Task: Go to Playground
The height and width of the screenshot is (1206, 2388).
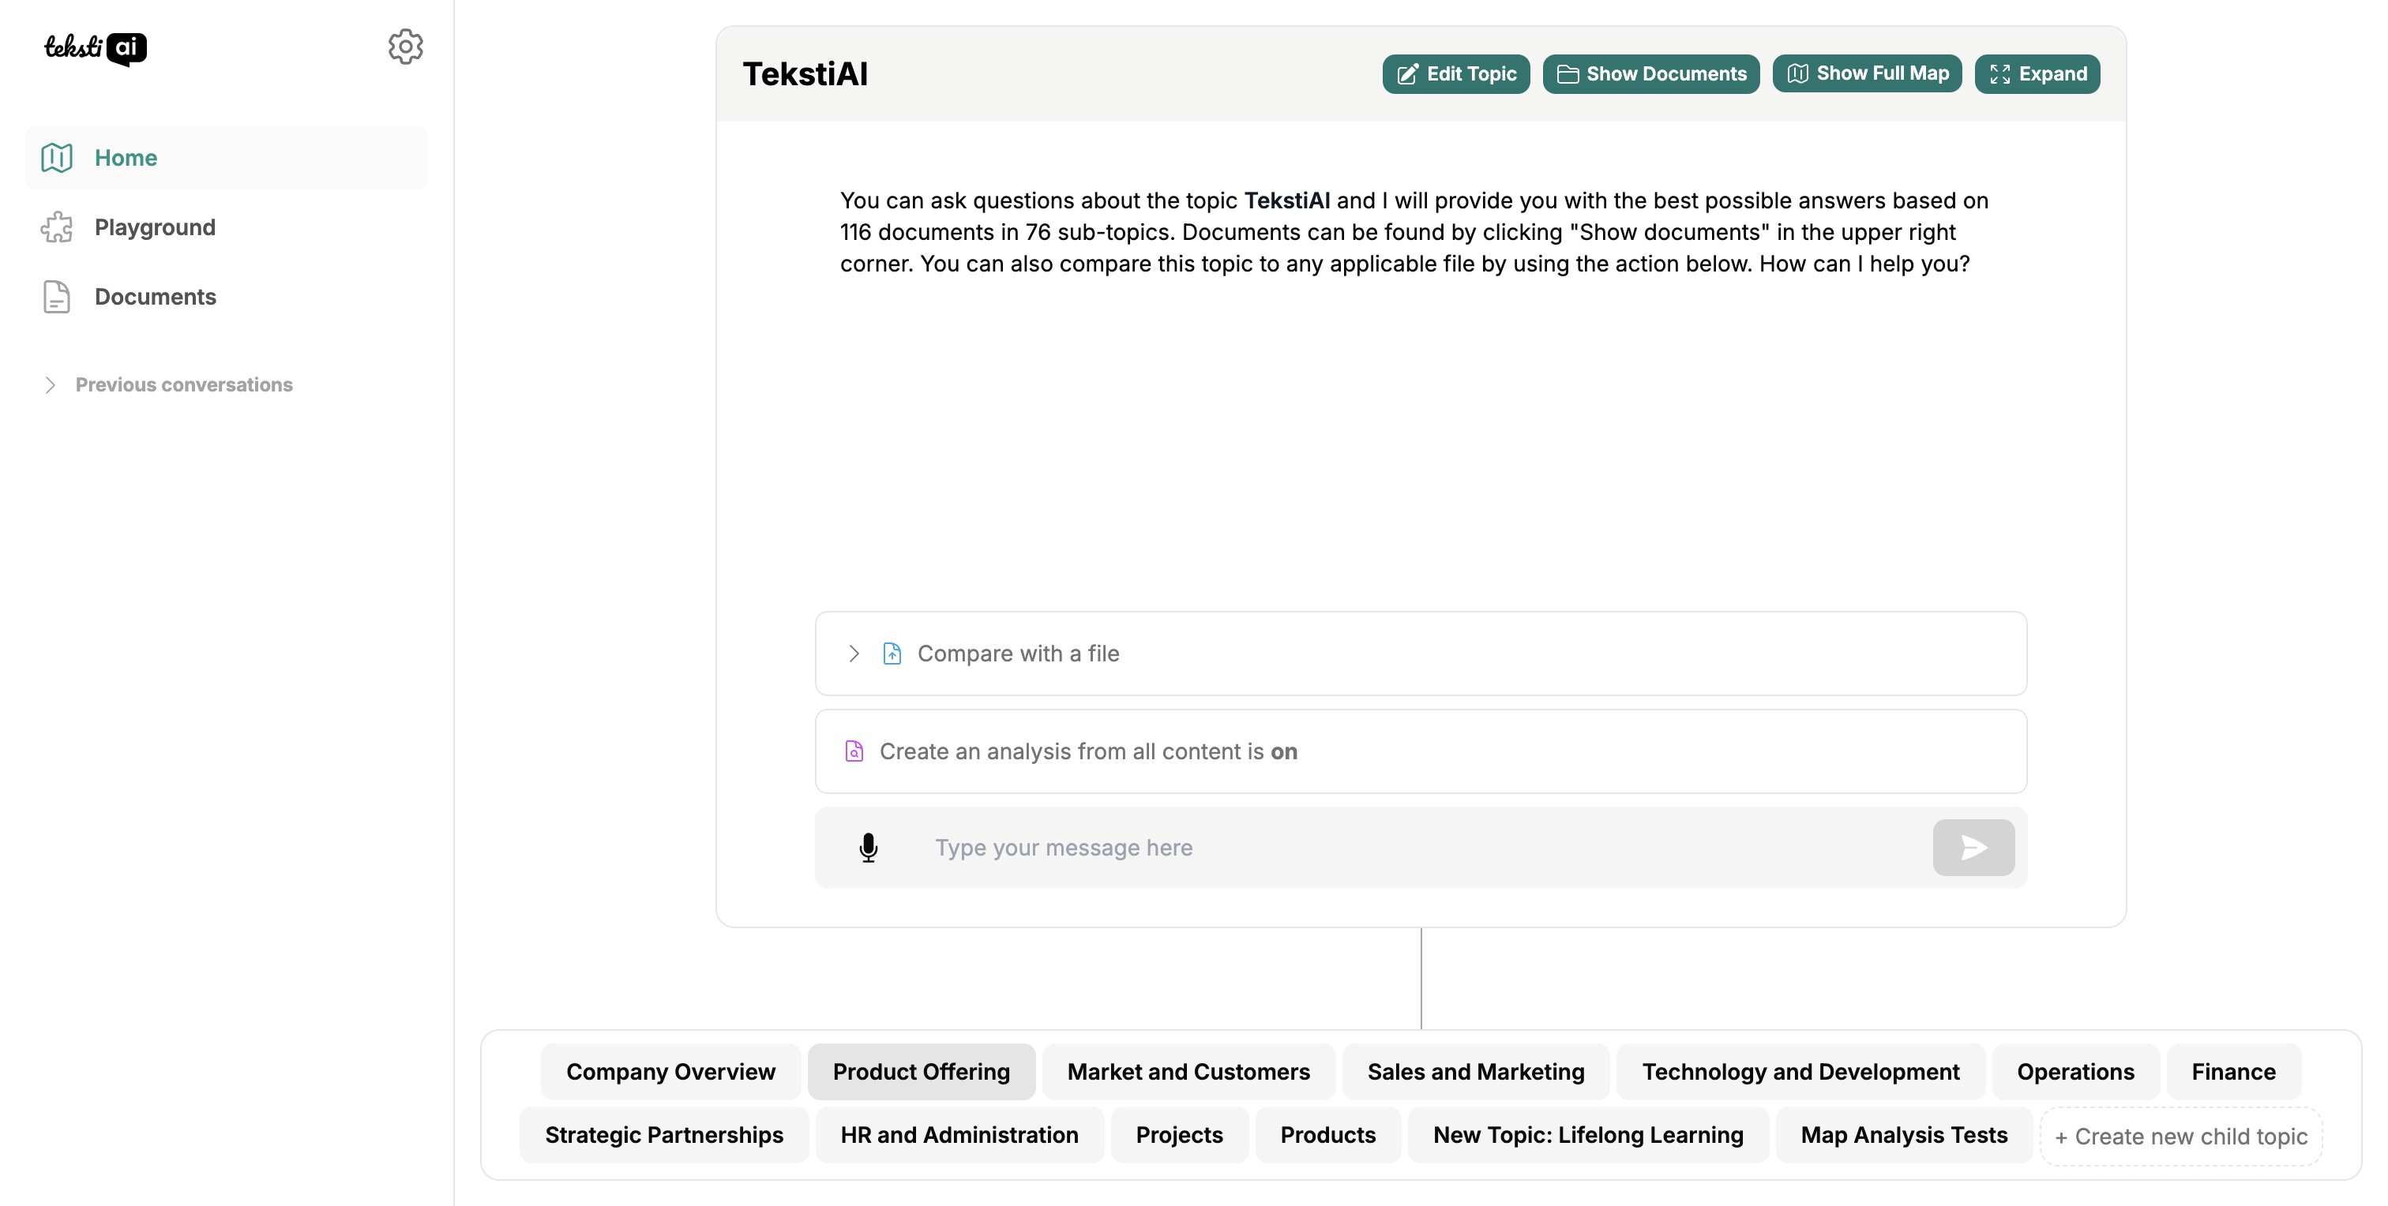Action: click(x=226, y=227)
